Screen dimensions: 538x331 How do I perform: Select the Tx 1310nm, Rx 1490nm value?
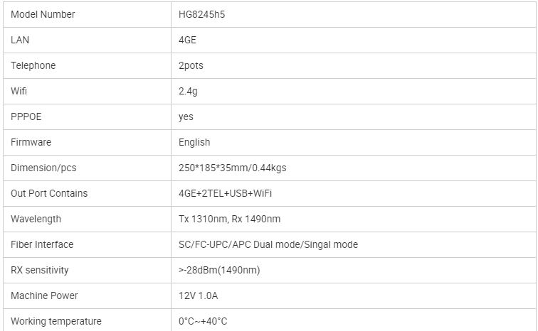(229, 219)
